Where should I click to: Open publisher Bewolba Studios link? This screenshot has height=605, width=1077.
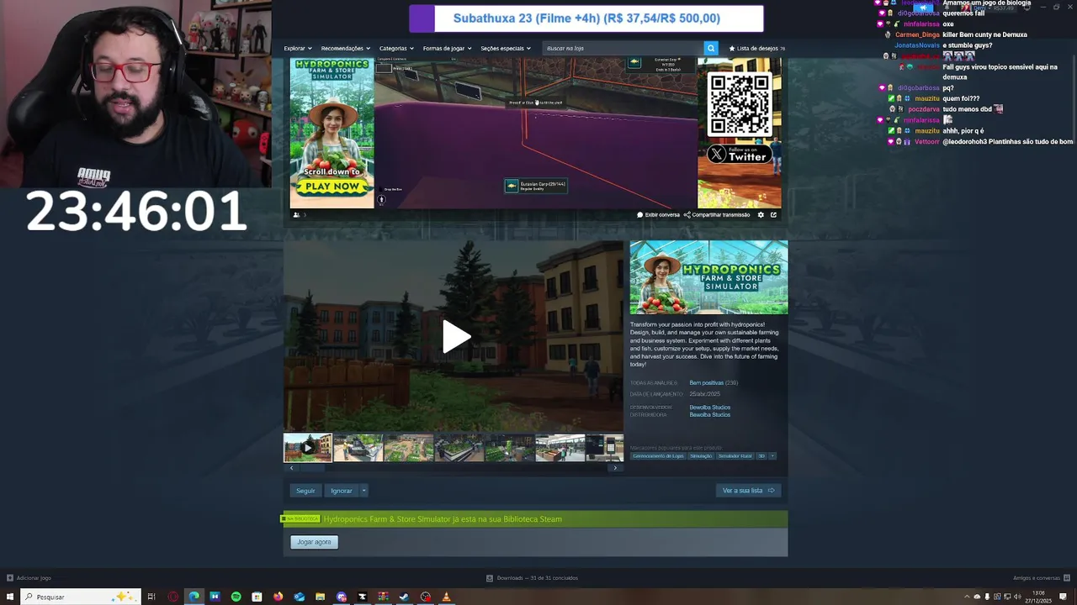pyautogui.click(x=709, y=415)
